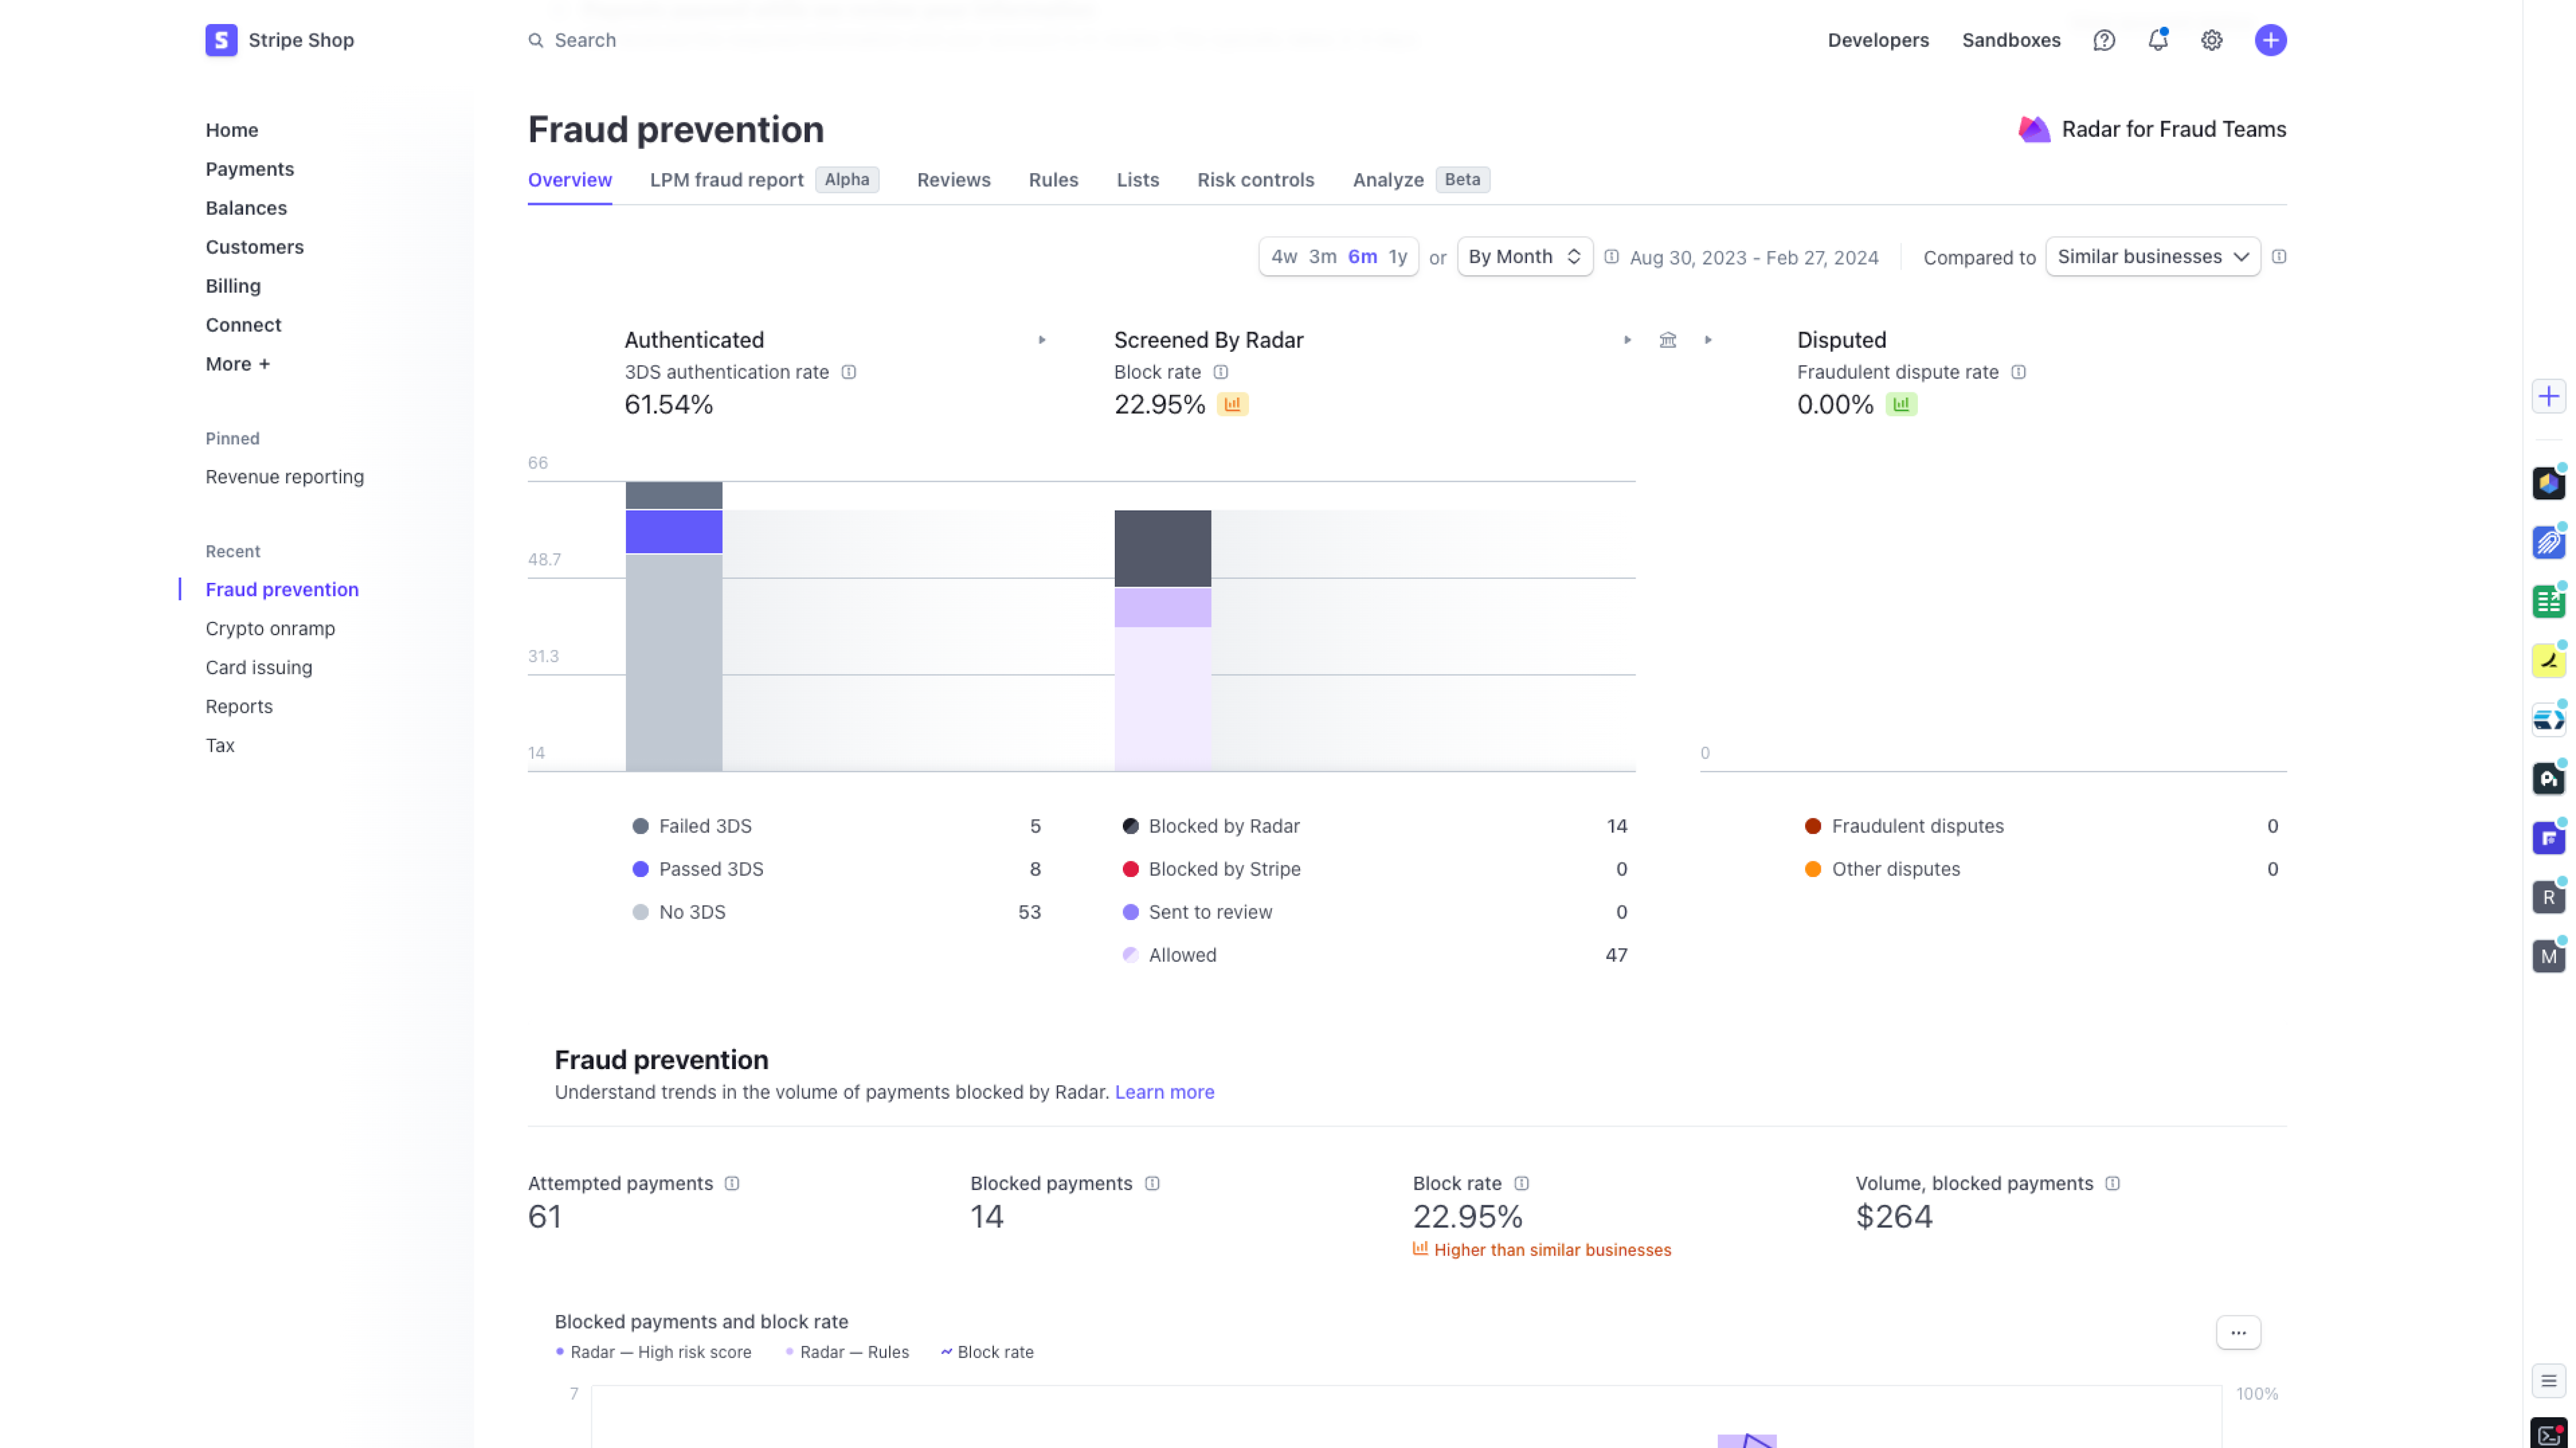Click info icon next to 3DS authentication rate
The width and height of the screenshot is (2576, 1448).
849,372
